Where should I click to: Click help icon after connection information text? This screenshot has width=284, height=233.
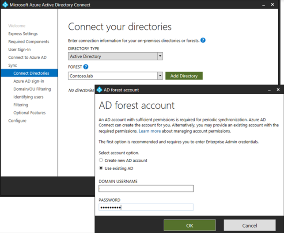203,40
